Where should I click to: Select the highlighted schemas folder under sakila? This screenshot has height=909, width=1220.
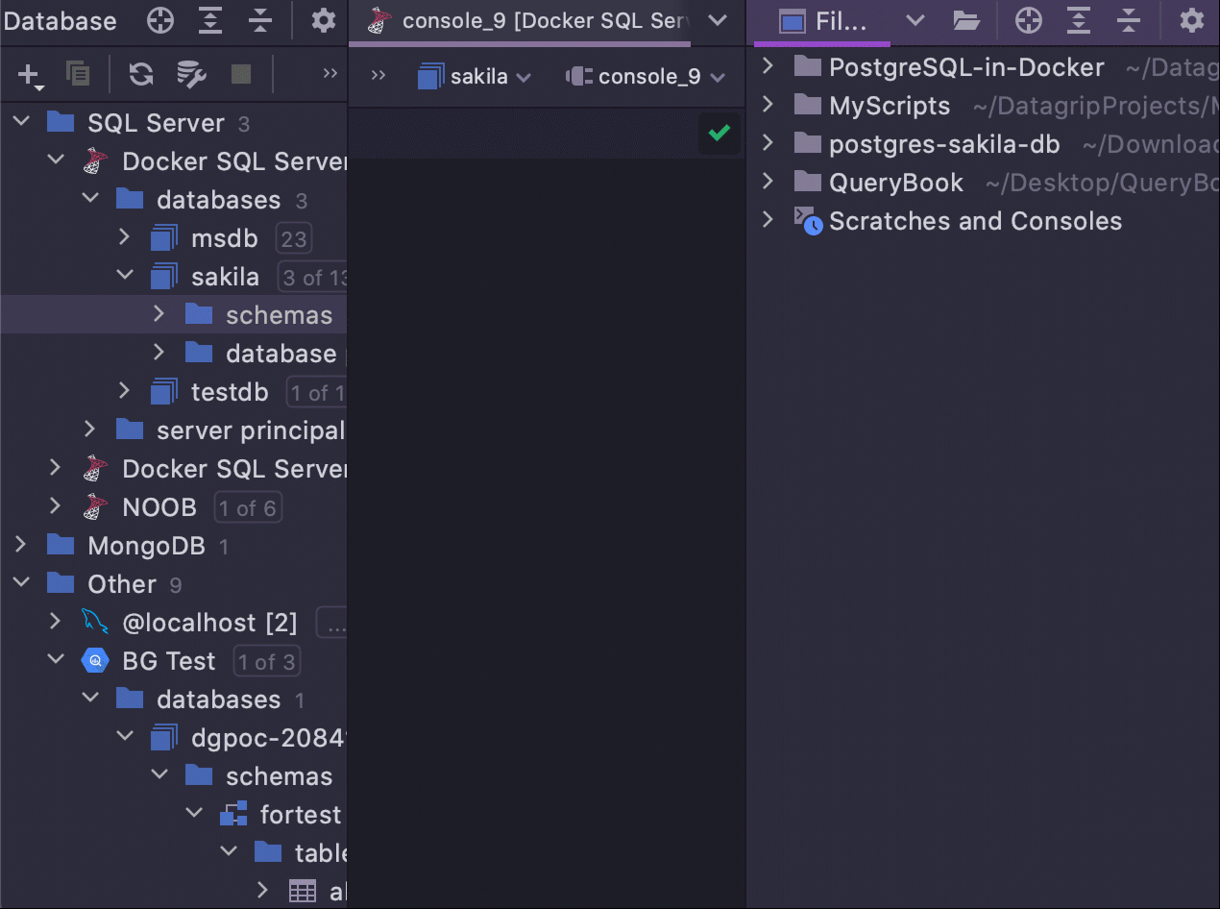point(173,314)
